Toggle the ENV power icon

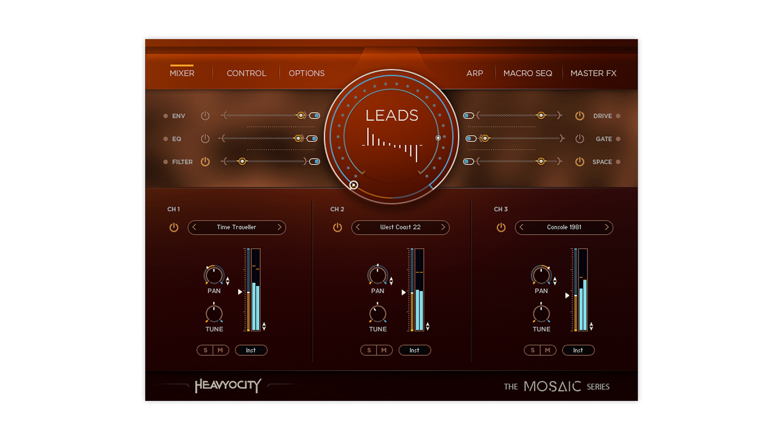coord(205,116)
